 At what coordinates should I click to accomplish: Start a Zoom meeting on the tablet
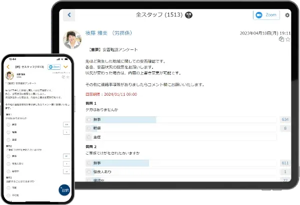coord(266,15)
